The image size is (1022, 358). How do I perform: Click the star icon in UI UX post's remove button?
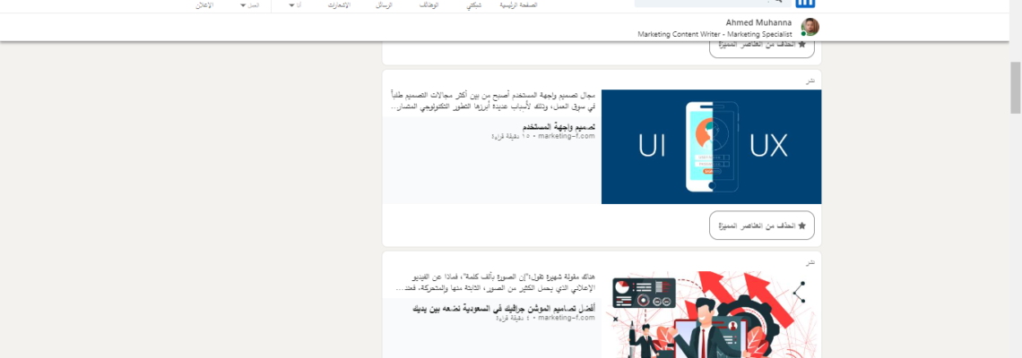pos(802,226)
